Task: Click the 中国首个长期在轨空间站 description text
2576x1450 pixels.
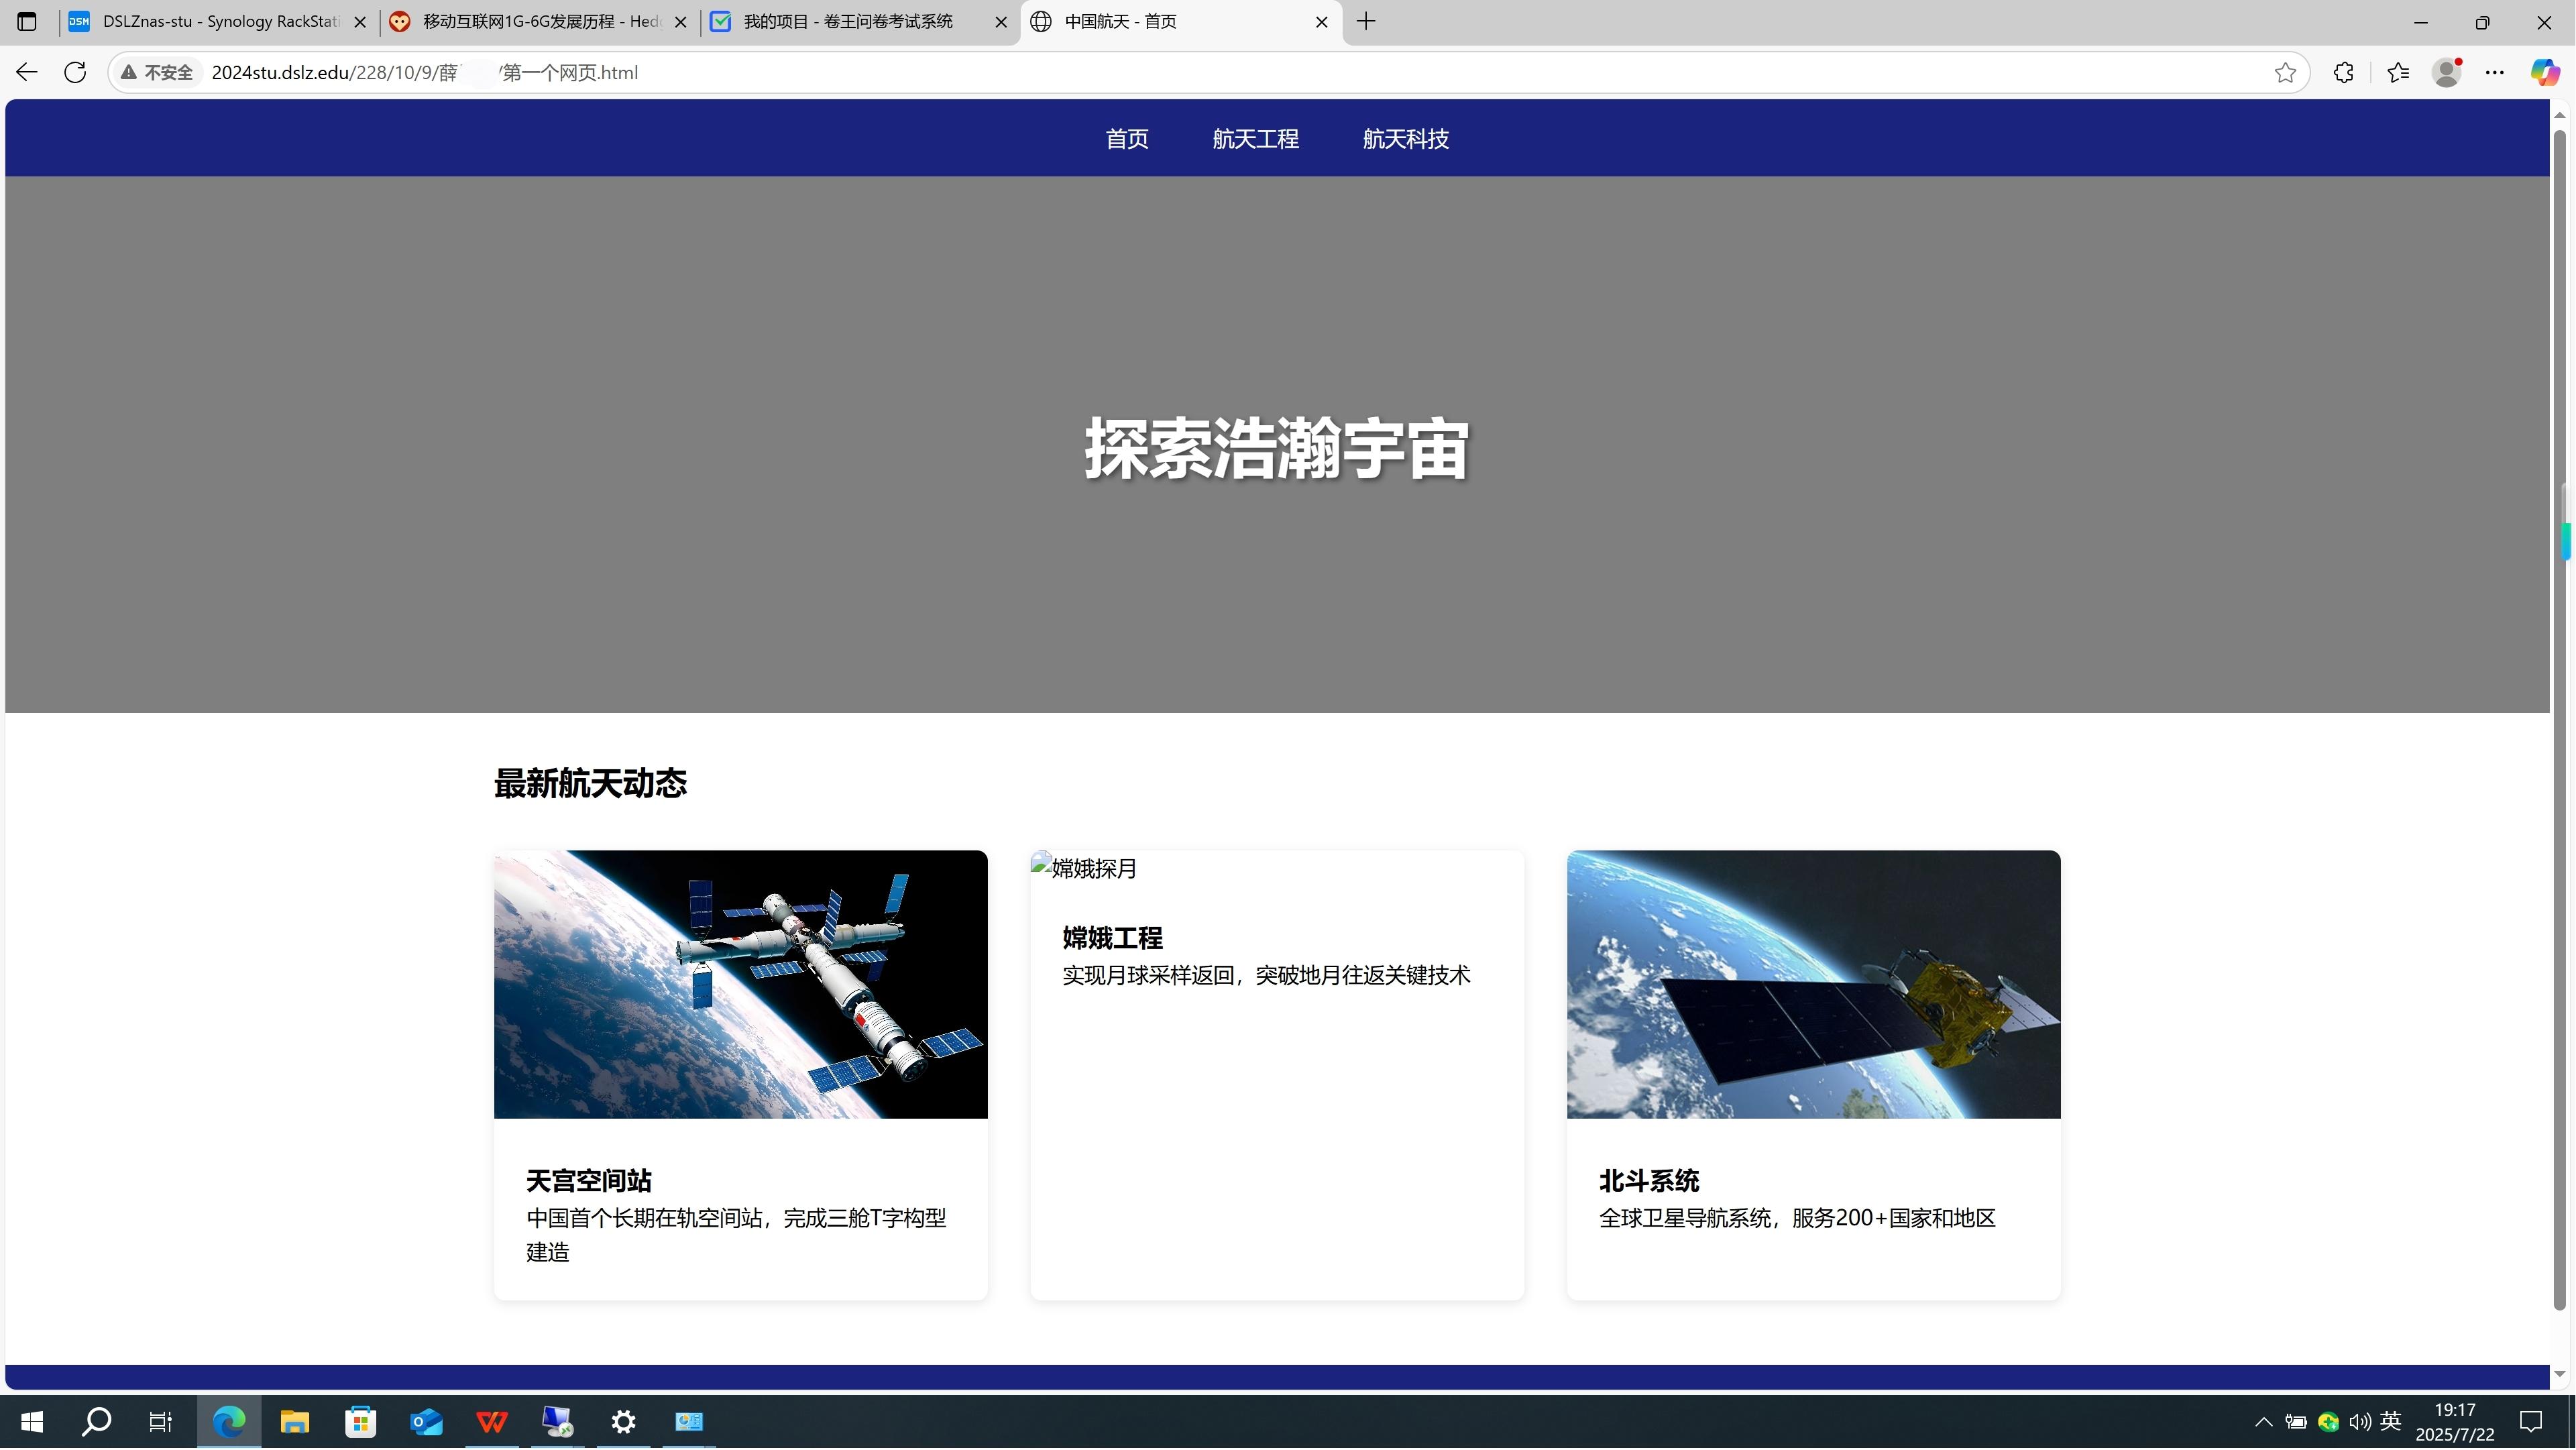Action: 737,1235
